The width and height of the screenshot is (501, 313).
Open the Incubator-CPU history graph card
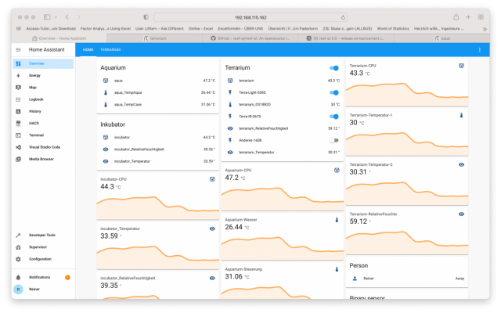pyautogui.click(x=158, y=196)
